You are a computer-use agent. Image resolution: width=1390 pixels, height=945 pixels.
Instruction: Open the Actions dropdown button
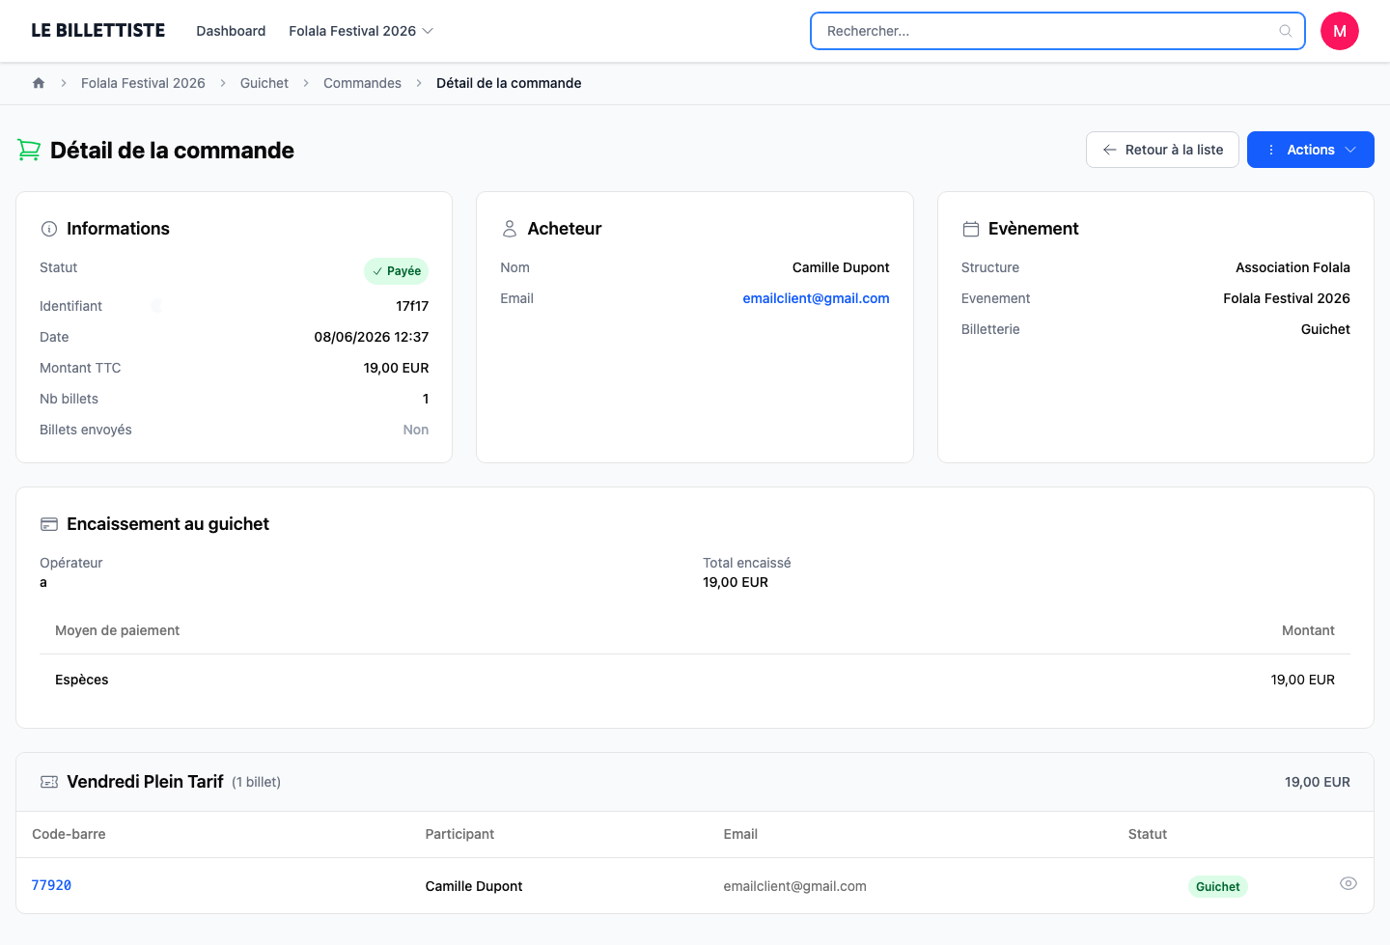1311,150
